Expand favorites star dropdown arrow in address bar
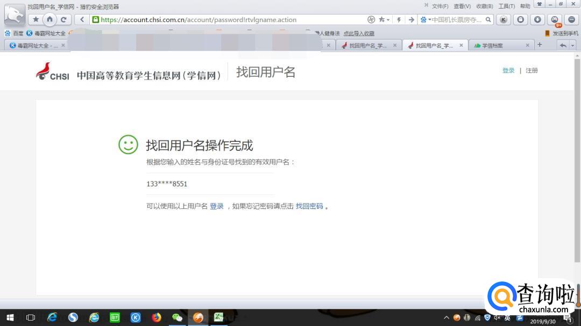The width and height of the screenshot is (581, 326). [x=388, y=20]
